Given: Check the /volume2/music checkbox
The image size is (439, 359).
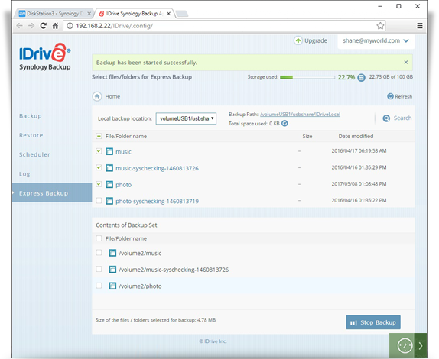Looking at the screenshot, I should [99, 253].
